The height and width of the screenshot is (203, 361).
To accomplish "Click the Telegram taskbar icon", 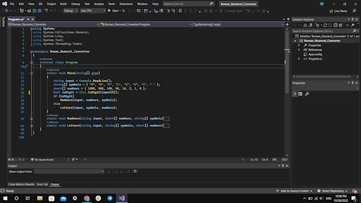I will (110, 198).
